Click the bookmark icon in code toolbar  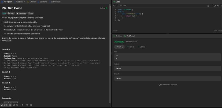click(211, 6)
